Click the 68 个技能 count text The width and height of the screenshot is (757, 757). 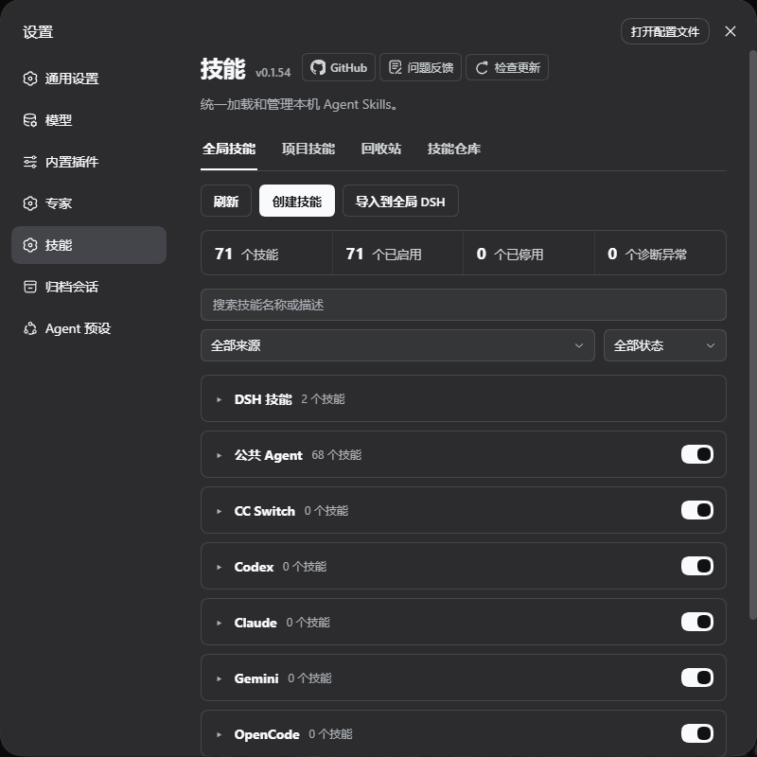tap(337, 455)
